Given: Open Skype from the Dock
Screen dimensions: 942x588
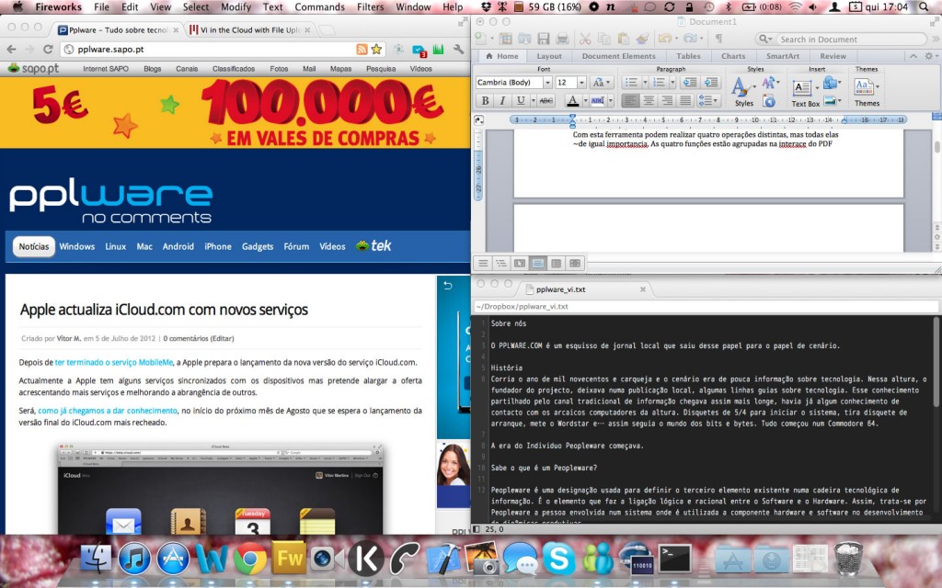Looking at the screenshot, I should (x=559, y=558).
